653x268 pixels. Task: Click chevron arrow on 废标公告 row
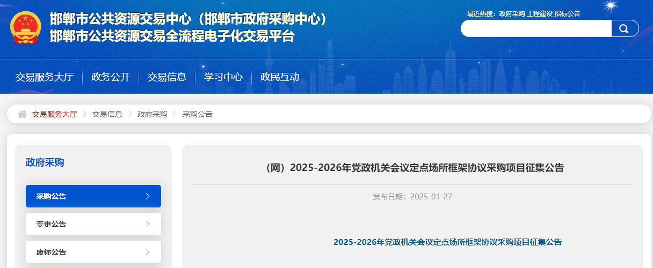pos(148,252)
